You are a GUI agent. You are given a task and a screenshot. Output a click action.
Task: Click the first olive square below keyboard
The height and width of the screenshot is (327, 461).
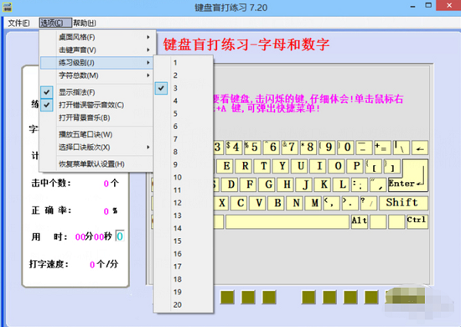coord(227,297)
